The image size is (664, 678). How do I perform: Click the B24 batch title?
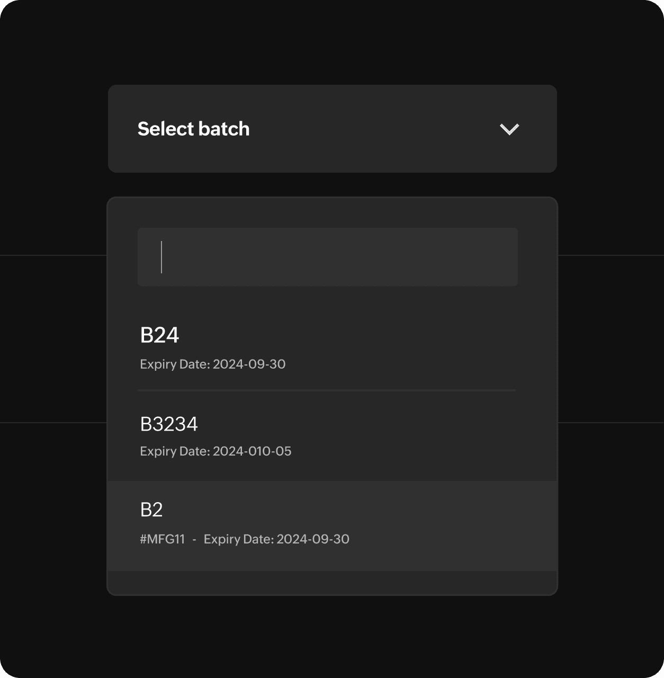tap(159, 335)
